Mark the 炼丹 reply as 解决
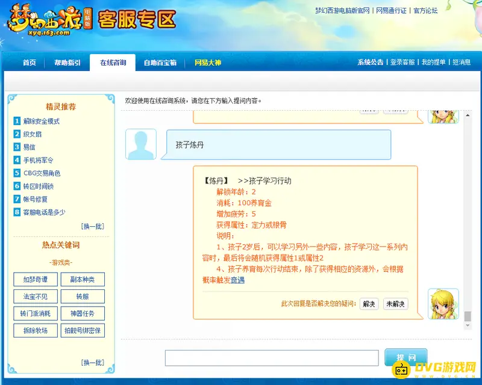This screenshot has width=482, height=385. click(x=369, y=304)
